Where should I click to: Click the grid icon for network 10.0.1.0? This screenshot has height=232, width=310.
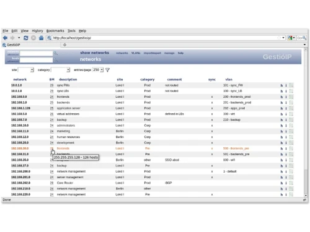click(291, 85)
